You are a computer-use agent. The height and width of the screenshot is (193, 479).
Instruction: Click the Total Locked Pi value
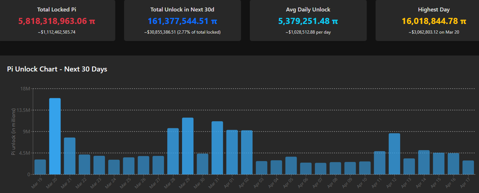57,21
